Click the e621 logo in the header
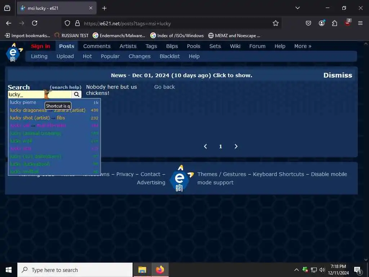 coord(14,52)
